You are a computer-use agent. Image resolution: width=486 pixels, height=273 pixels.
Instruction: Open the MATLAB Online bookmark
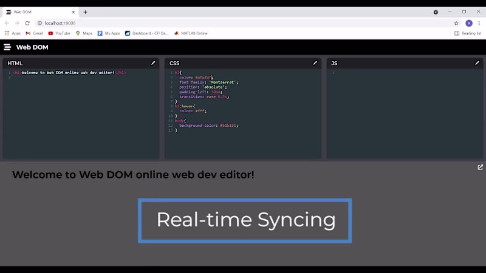(x=191, y=33)
